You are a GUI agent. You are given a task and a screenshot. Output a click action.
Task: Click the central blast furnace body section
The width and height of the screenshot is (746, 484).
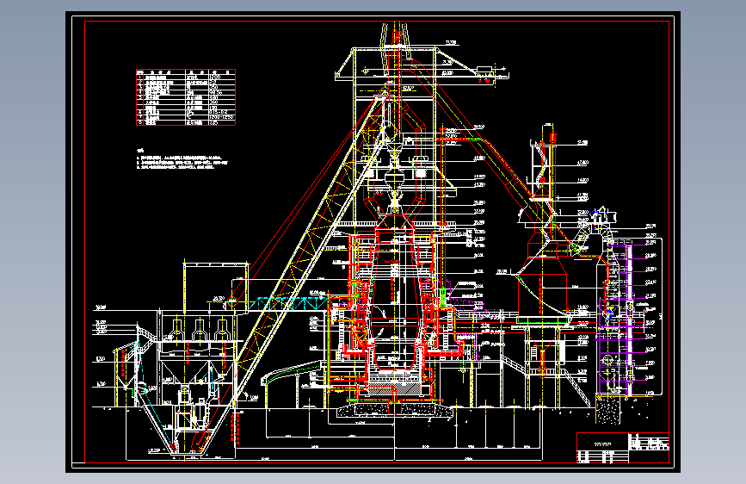pyautogui.click(x=394, y=300)
